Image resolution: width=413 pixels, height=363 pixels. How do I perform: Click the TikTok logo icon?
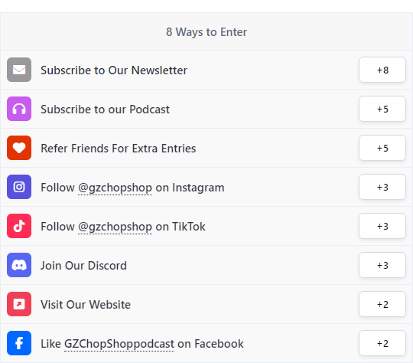coord(19,226)
